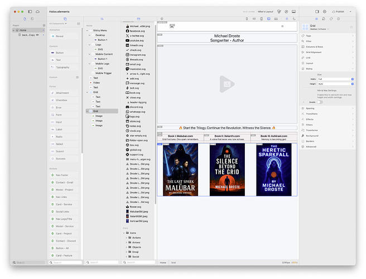
Task: Toggle components grid view icon
Action: point(79,23)
